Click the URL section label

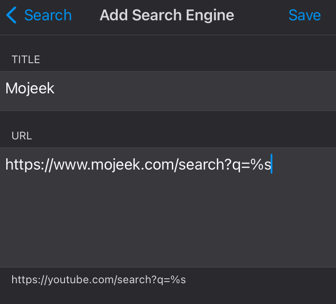point(22,136)
